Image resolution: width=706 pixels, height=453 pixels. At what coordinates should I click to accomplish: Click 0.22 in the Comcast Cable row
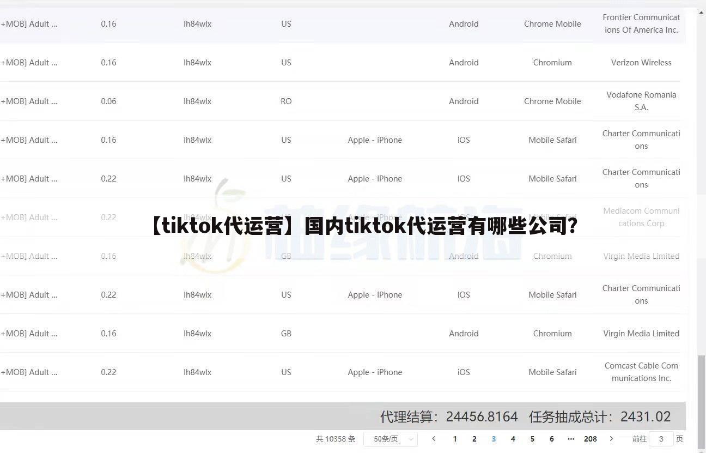point(108,372)
